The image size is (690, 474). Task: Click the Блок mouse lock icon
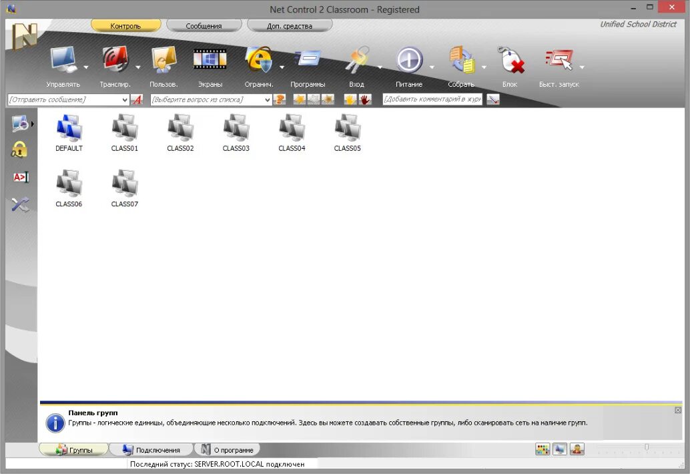(511, 59)
